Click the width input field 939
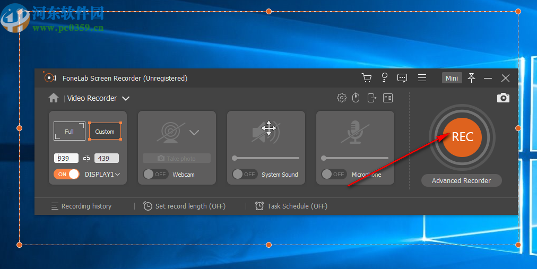This screenshot has height=269, width=537. (x=66, y=158)
